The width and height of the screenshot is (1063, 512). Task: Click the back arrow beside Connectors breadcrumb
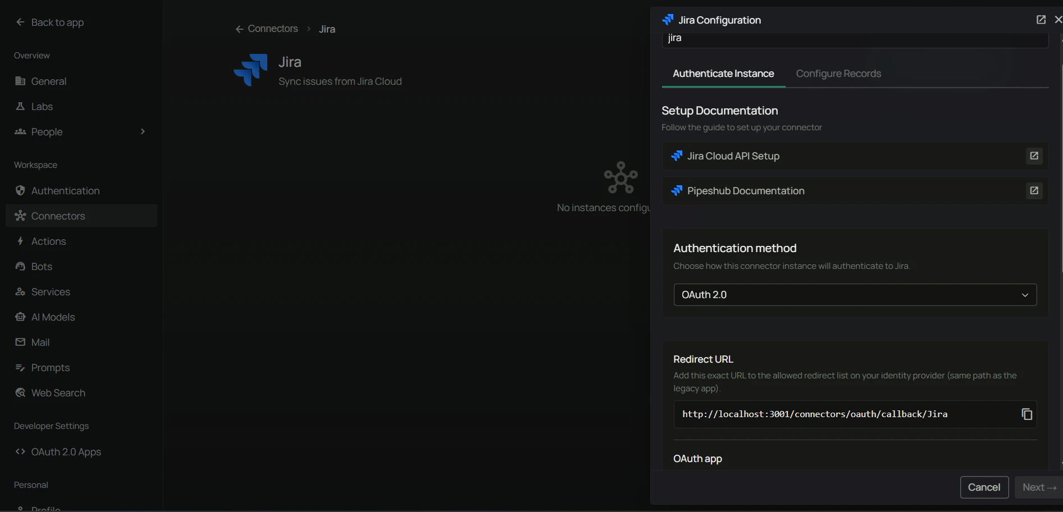240,29
